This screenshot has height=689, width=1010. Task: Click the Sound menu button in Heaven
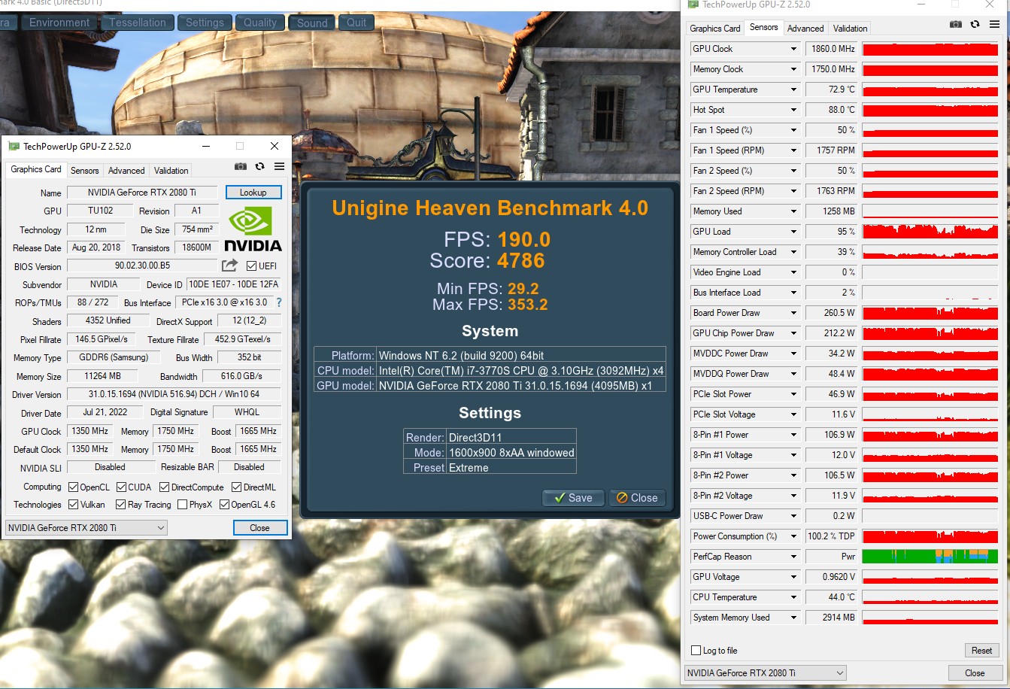pyautogui.click(x=312, y=23)
